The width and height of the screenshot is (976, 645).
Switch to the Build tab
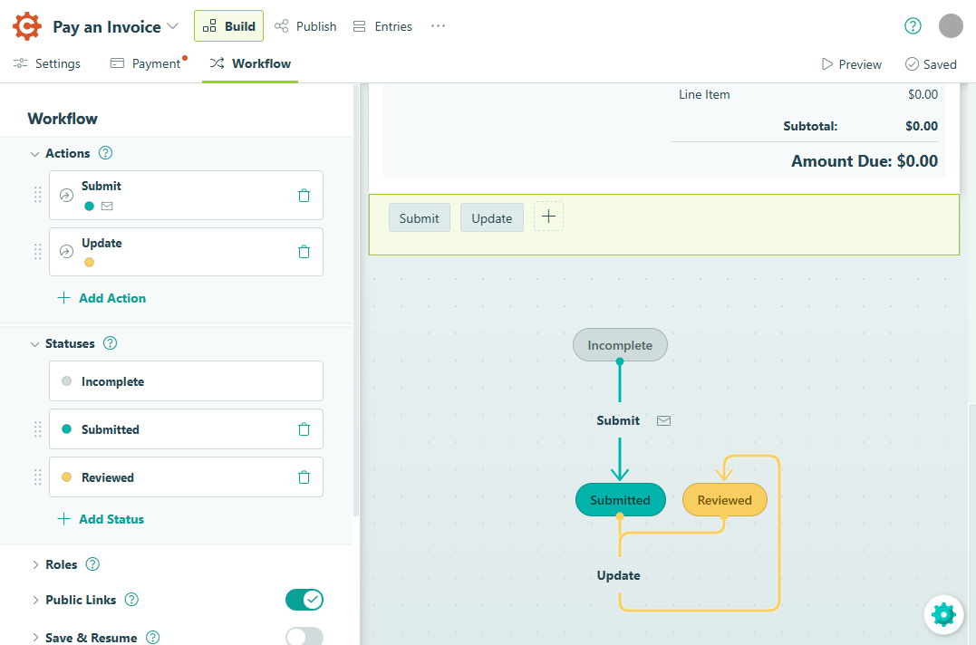pos(228,26)
